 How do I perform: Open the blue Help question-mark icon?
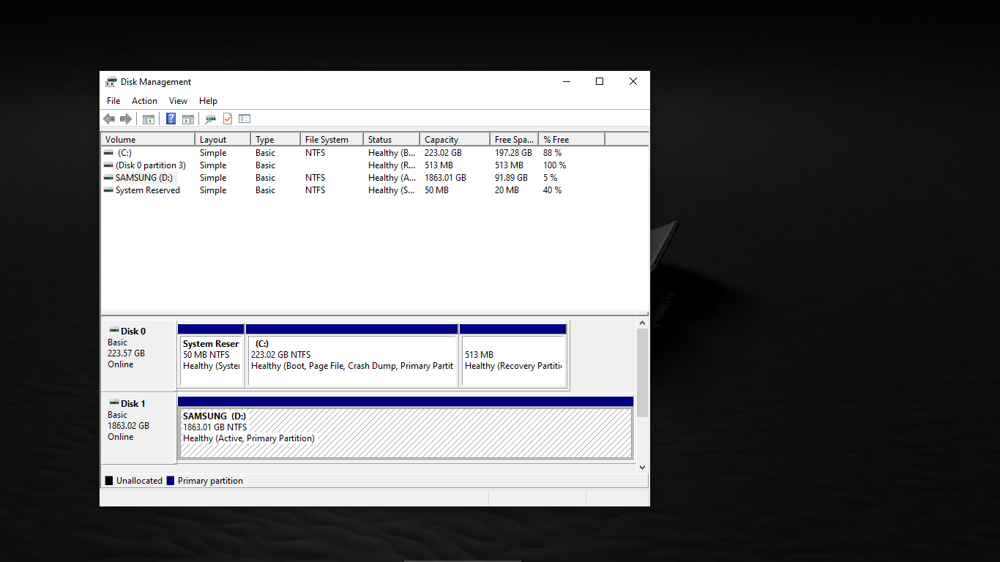pyautogui.click(x=171, y=119)
